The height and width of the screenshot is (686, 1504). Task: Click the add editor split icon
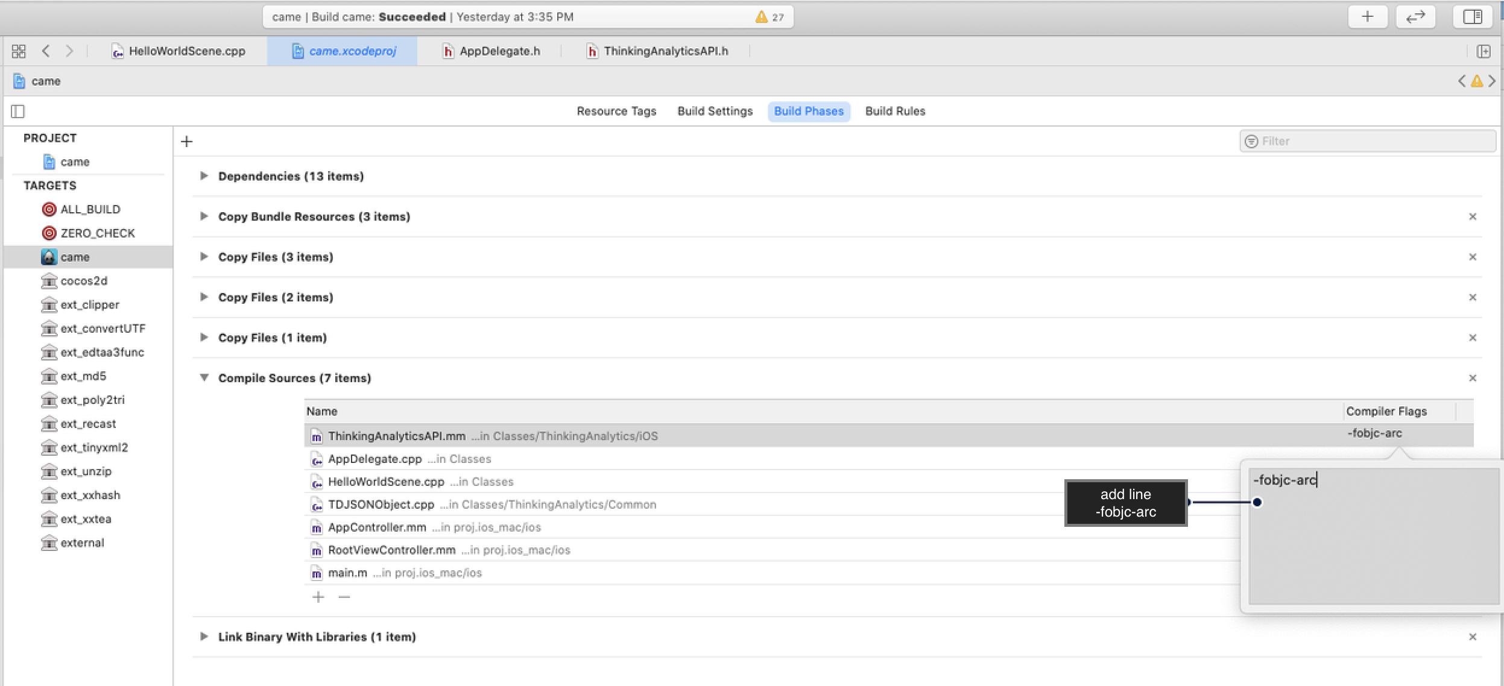click(x=1483, y=51)
